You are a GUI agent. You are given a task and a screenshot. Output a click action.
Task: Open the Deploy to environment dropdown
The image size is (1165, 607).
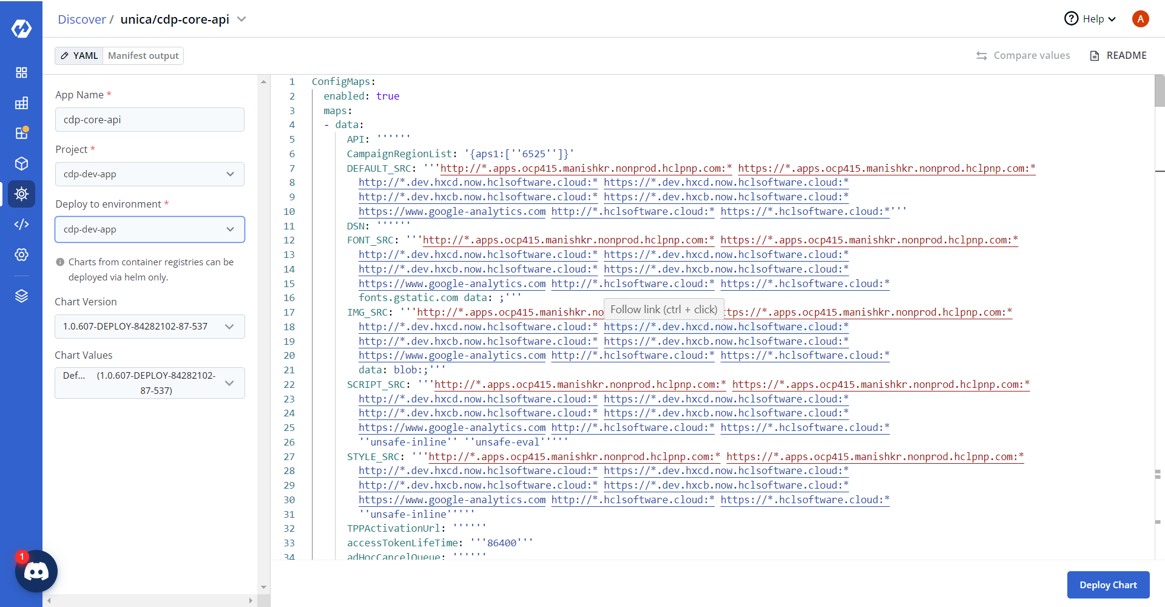tap(150, 229)
